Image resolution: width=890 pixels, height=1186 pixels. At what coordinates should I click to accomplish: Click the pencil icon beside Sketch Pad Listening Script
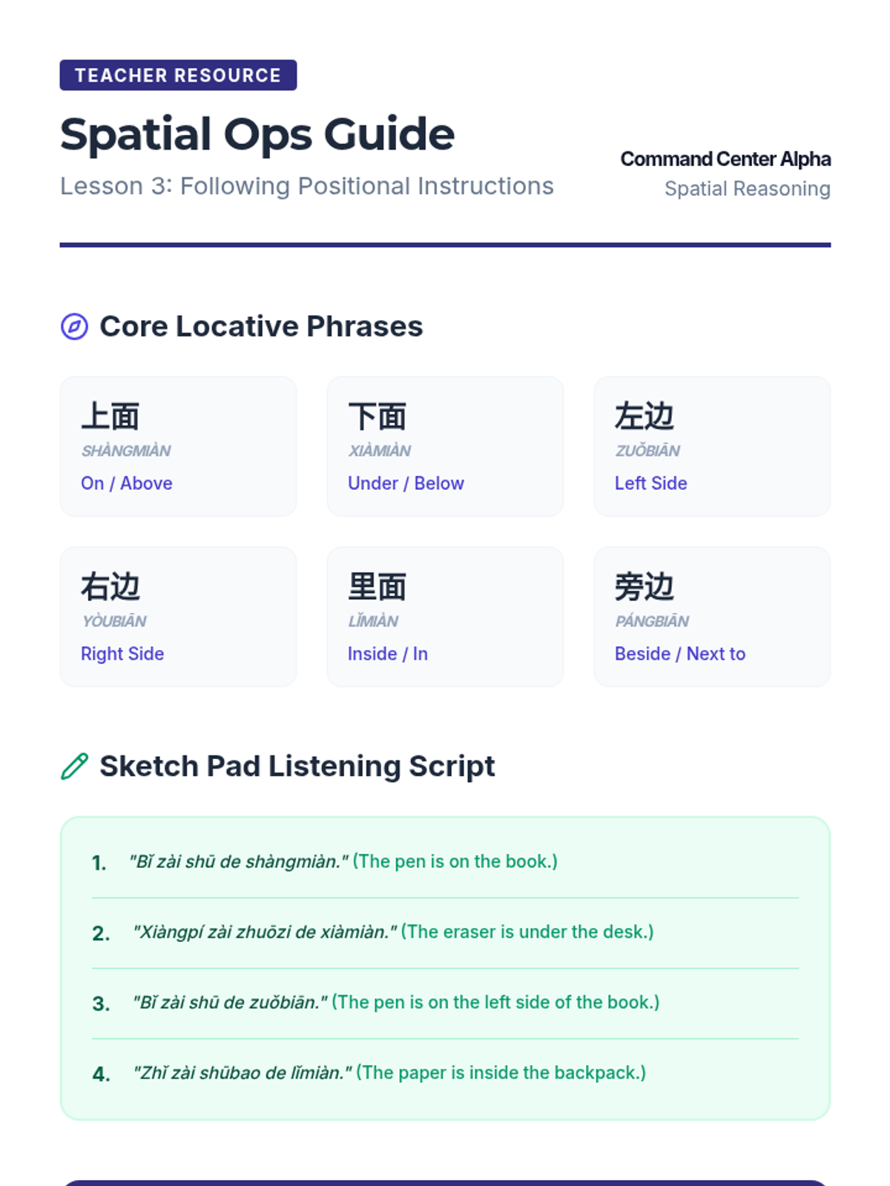tap(74, 766)
